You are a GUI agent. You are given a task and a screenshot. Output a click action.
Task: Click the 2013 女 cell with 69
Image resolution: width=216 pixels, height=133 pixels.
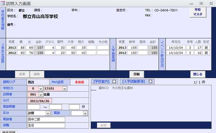30,48
